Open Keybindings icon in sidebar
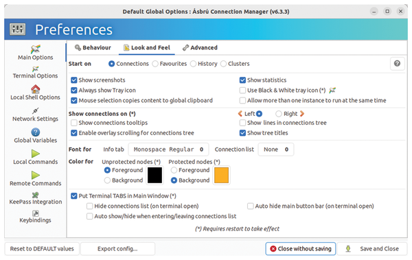 pyautogui.click(x=36, y=213)
